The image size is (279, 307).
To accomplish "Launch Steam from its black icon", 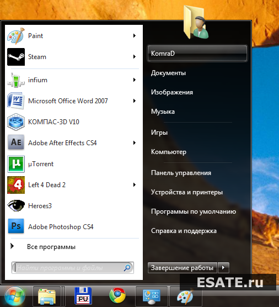I will point(16,57).
